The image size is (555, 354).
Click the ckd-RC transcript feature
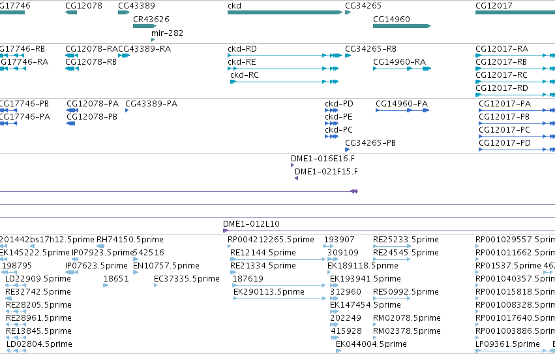(x=284, y=82)
